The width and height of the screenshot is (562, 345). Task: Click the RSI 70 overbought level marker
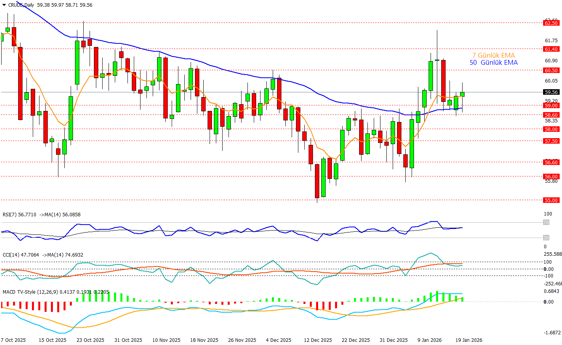pyautogui.click(x=546, y=223)
